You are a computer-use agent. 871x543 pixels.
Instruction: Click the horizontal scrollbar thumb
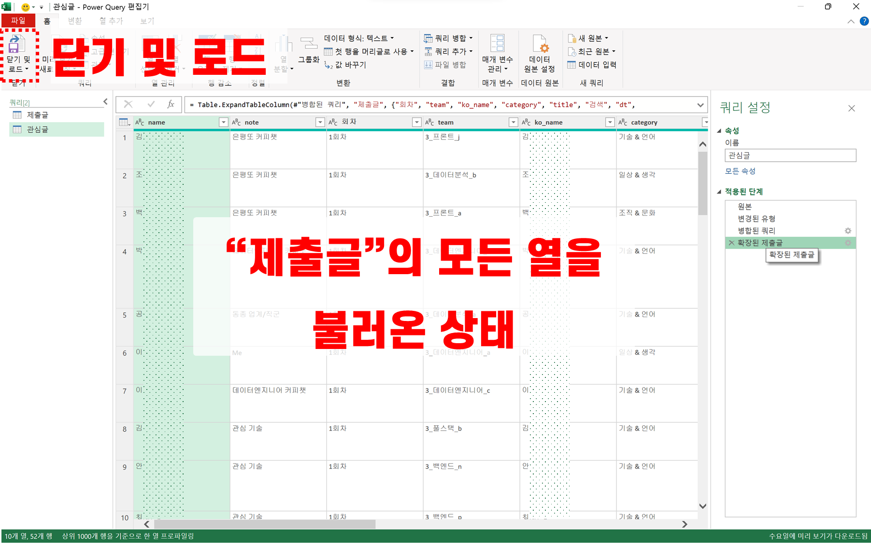[265, 524]
